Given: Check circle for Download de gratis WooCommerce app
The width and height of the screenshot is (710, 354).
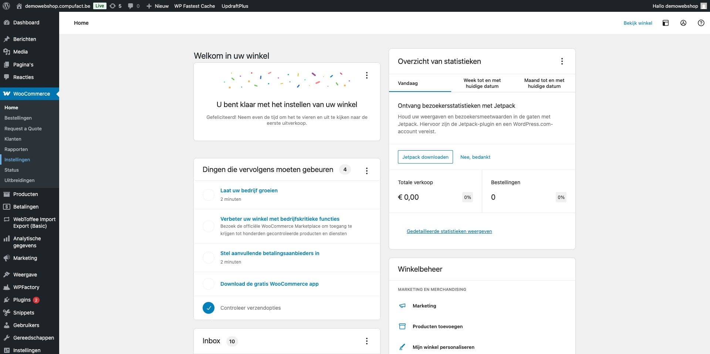Looking at the screenshot, I should (209, 284).
